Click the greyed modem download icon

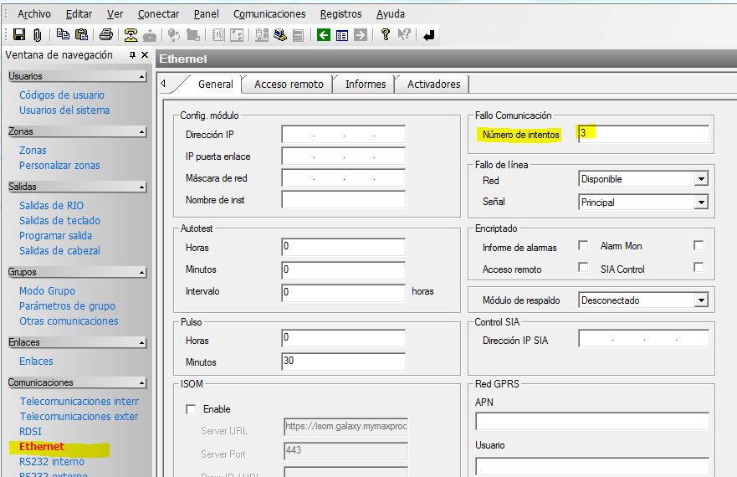tap(150, 35)
